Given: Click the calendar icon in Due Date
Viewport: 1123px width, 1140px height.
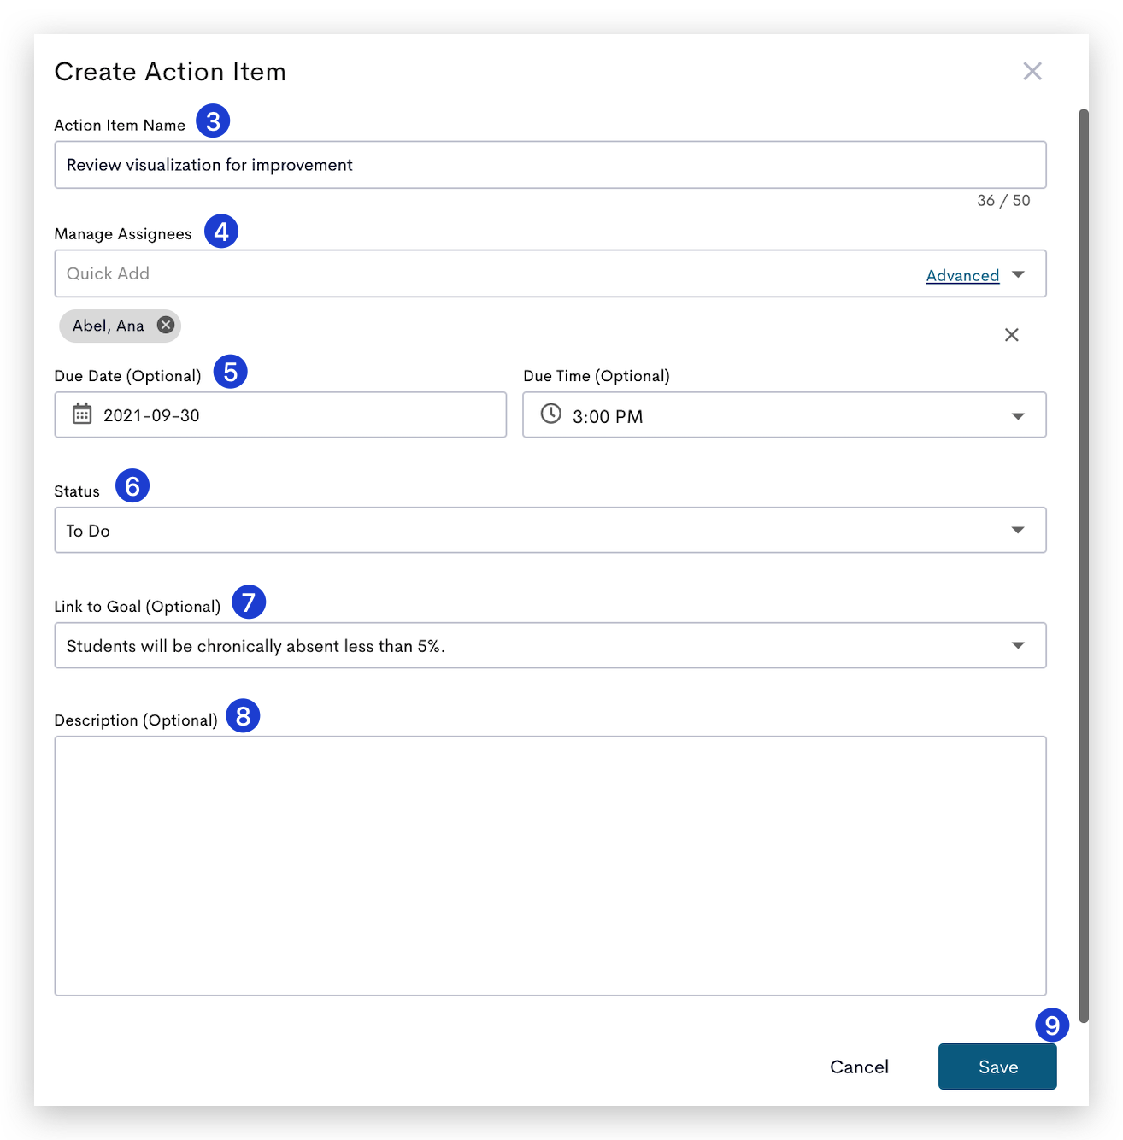Looking at the screenshot, I should point(82,414).
